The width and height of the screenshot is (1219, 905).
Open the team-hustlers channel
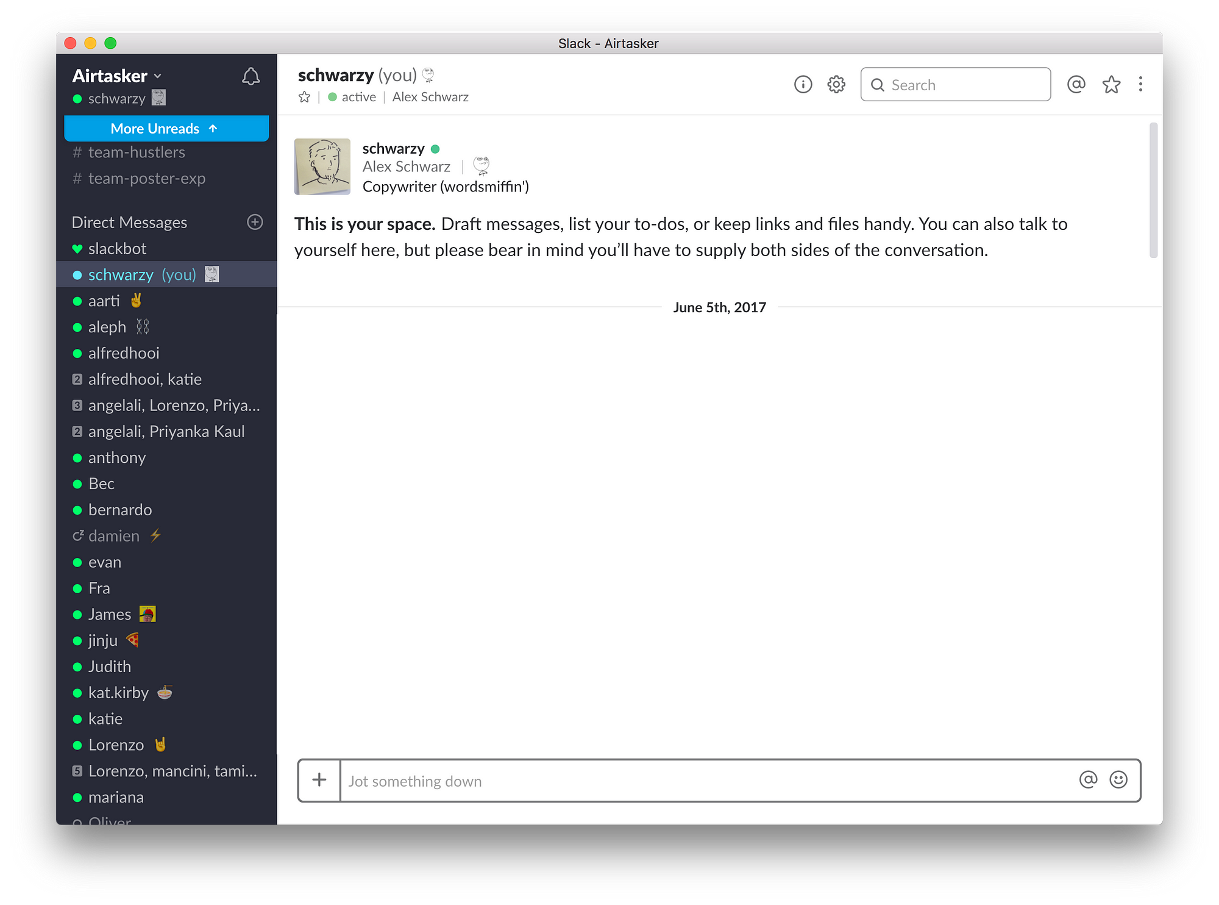click(x=166, y=152)
